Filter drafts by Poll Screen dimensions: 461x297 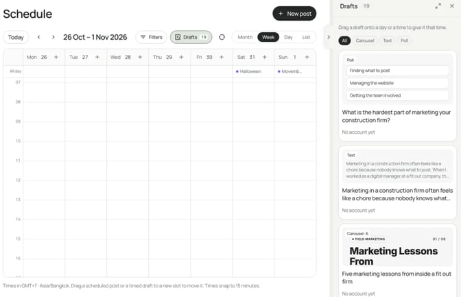coord(404,40)
